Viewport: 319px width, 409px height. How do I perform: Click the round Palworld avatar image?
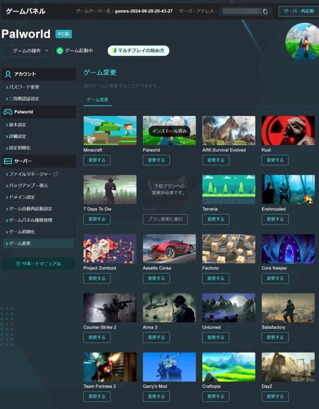pyautogui.click(x=303, y=41)
